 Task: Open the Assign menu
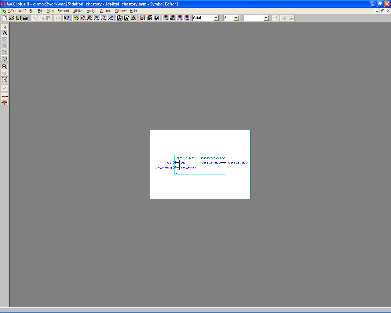92,11
